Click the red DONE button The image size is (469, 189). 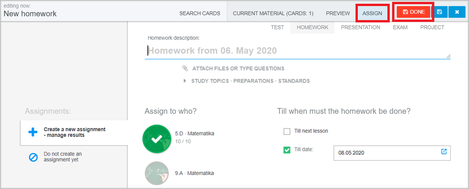[414, 12]
